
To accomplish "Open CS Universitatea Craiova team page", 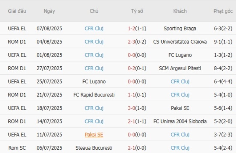I will 180,42.
